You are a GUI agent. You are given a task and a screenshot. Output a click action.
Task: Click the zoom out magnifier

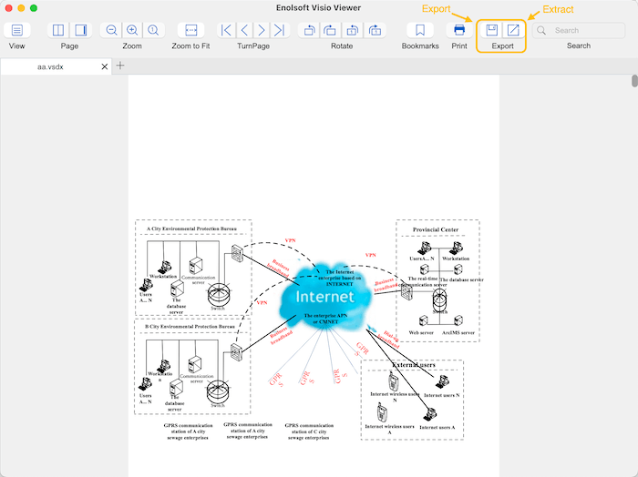(111, 31)
